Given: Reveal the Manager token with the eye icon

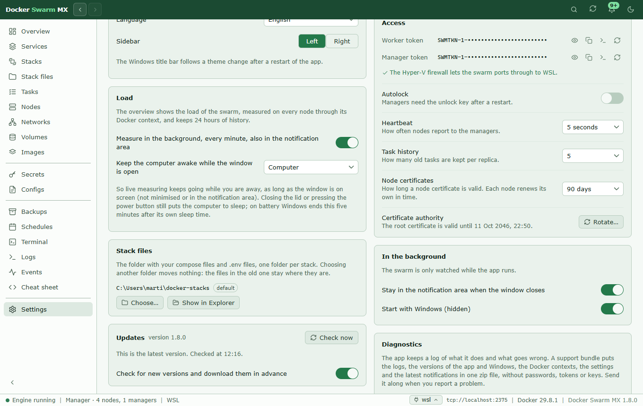Looking at the screenshot, I should pyautogui.click(x=574, y=58).
